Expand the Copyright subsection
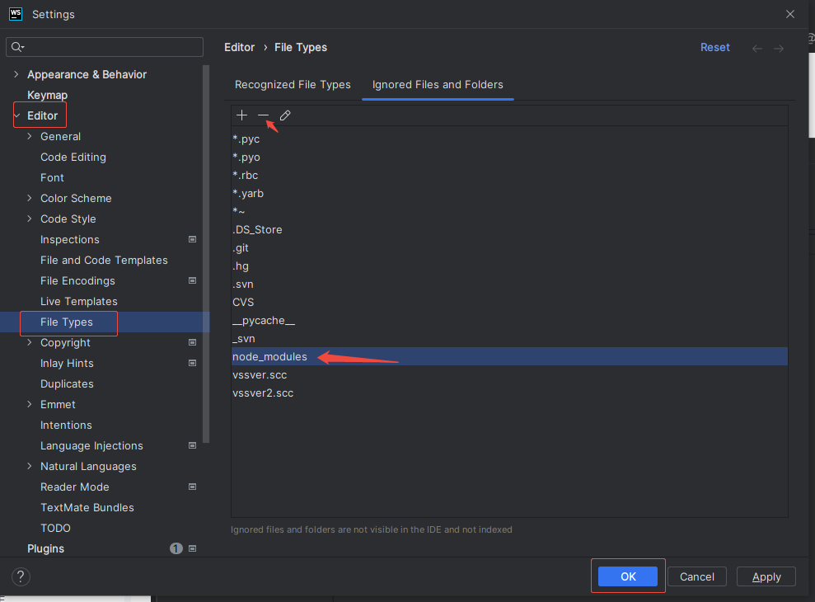815x602 pixels. click(30, 342)
